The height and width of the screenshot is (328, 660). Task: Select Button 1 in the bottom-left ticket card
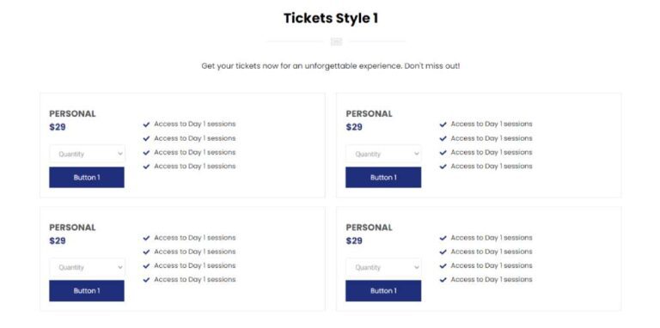87,291
